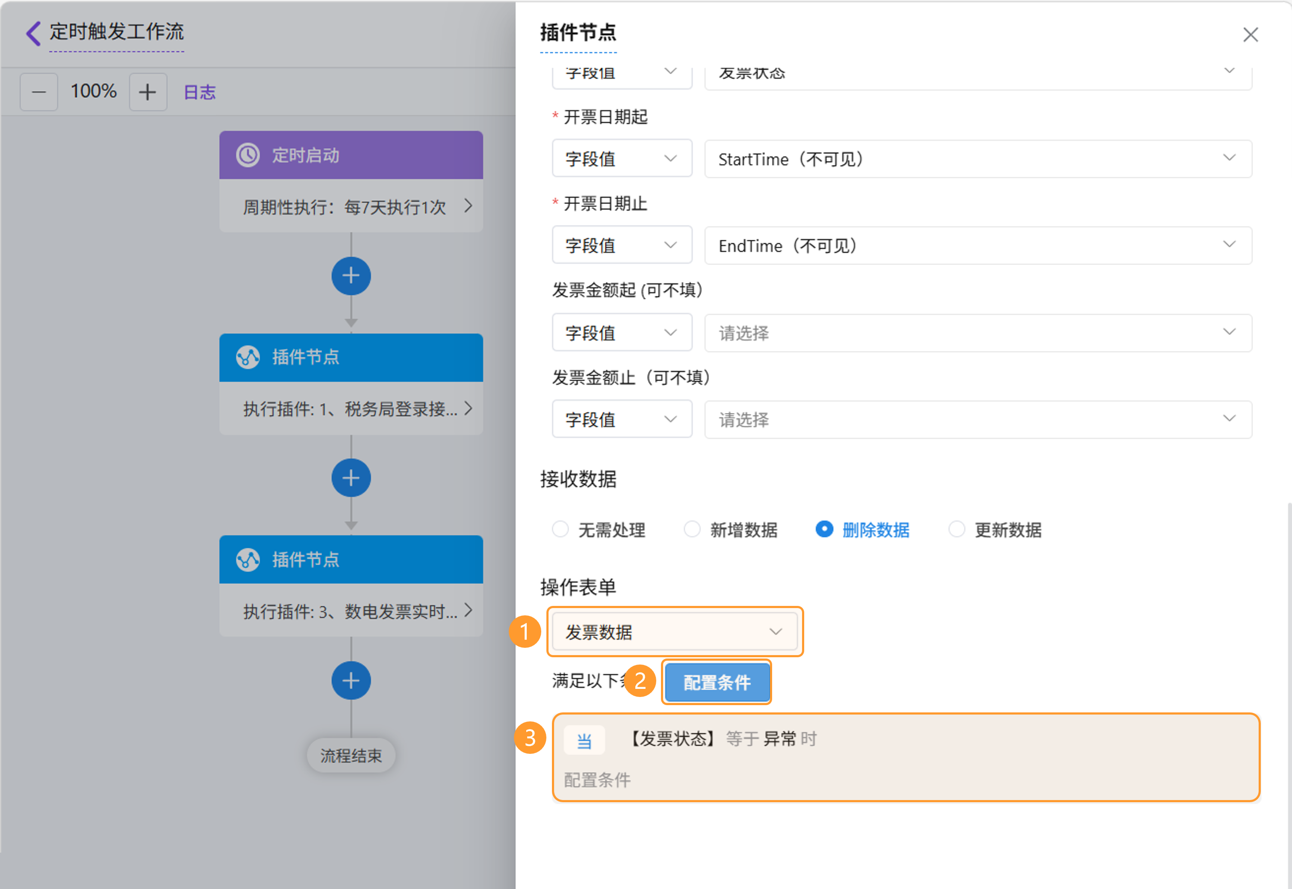Select the 无需处理 radio option
1292x889 pixels.
560,529
